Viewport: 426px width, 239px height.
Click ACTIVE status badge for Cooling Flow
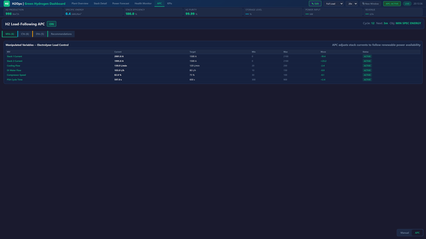point(367,66)
